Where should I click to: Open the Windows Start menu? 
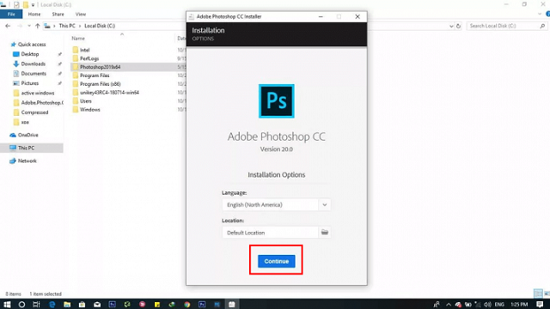tap(7, 305)
